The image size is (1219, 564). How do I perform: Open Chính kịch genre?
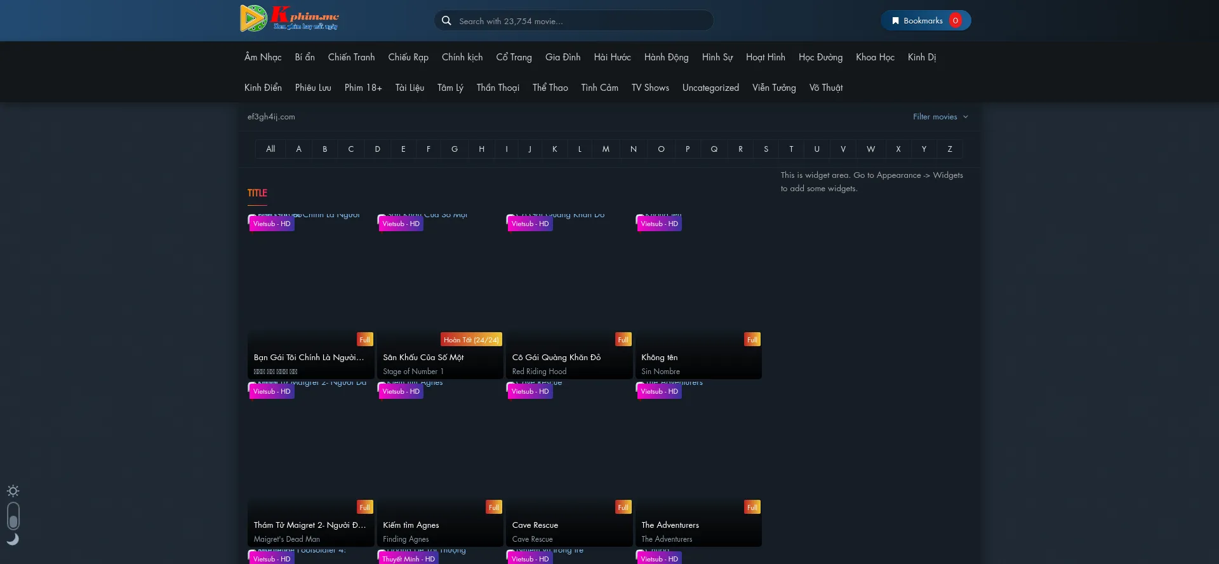tap(462, 57)
